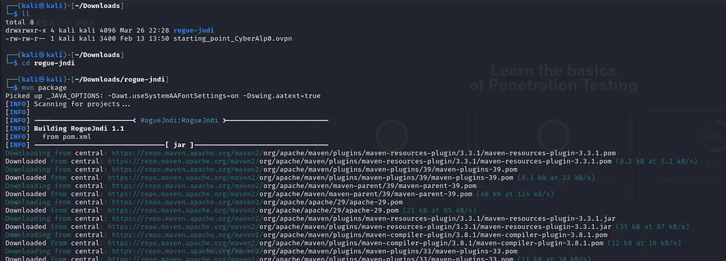
Task: Select 'Building RogueJndi 1.1' text
Action: [79, 128]
